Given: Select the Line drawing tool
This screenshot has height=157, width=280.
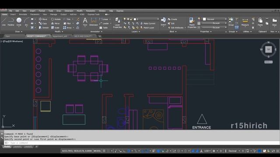Looking at the screenshot, I should [x=4, y=22].
